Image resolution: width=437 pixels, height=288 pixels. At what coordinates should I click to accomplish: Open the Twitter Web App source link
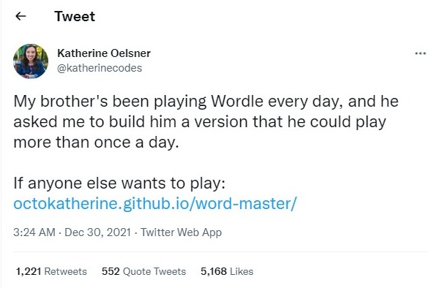click(x=181, y=232)
